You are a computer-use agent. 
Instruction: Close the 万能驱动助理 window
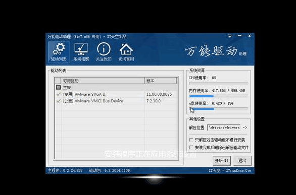tap(250, 36)
